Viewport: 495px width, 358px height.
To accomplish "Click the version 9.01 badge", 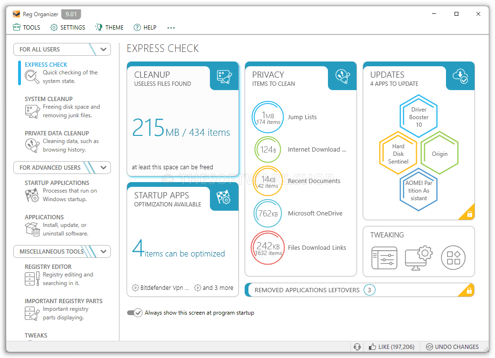I will coord(71,14).
